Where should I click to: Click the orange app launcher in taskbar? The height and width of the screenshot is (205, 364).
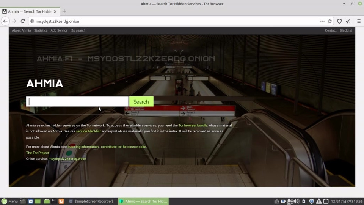coord(61,201)
